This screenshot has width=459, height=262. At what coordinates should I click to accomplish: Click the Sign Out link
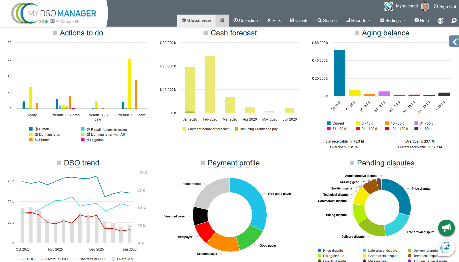pyautogui.click(x=445, y=6)
